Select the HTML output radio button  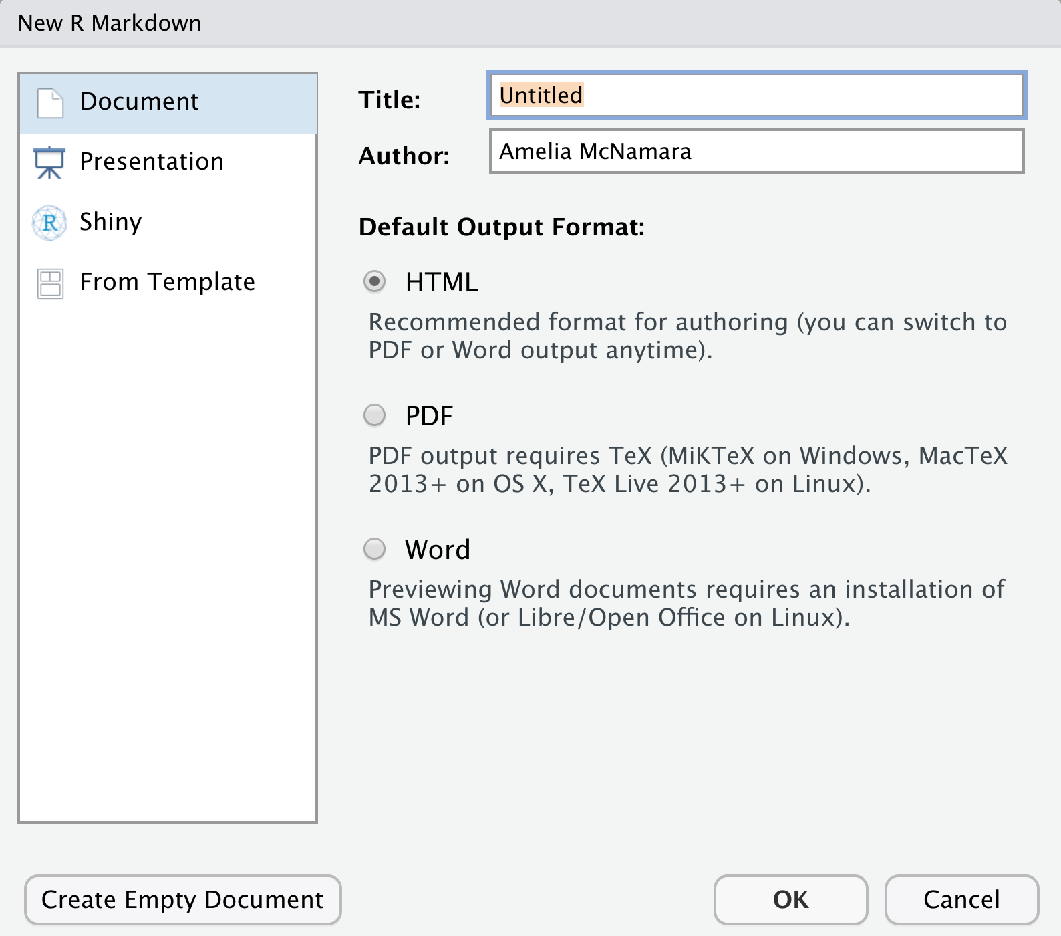pos(374,281)
